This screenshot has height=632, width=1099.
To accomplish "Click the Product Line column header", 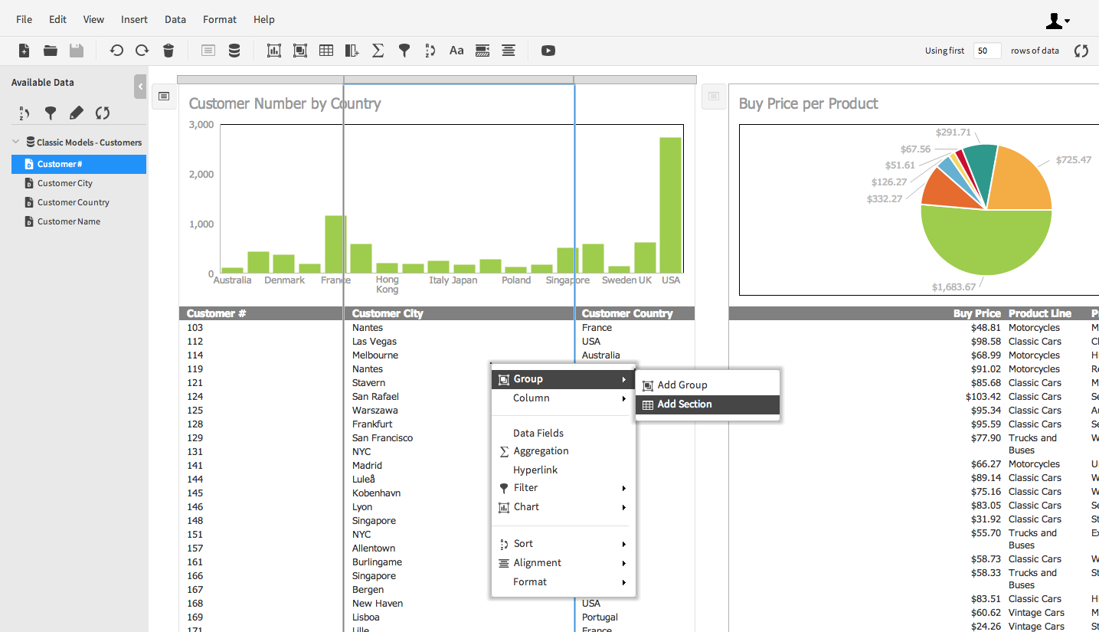I will [1040, 313].
